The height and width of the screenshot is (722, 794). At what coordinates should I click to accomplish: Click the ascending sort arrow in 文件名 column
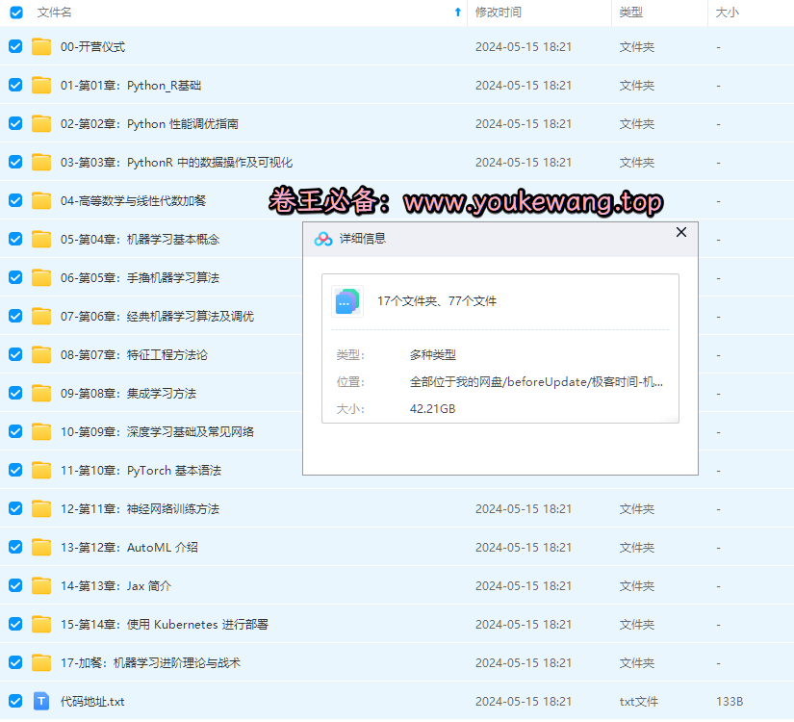pyautogui.click(x=458, y=13)
